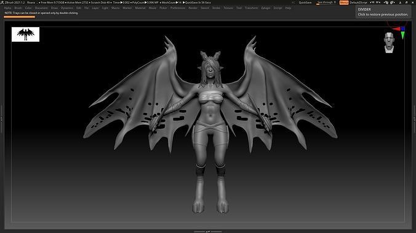This screenshot has width=416, height=233.
Task: Open the Dynamics menu
Action: 67,8
